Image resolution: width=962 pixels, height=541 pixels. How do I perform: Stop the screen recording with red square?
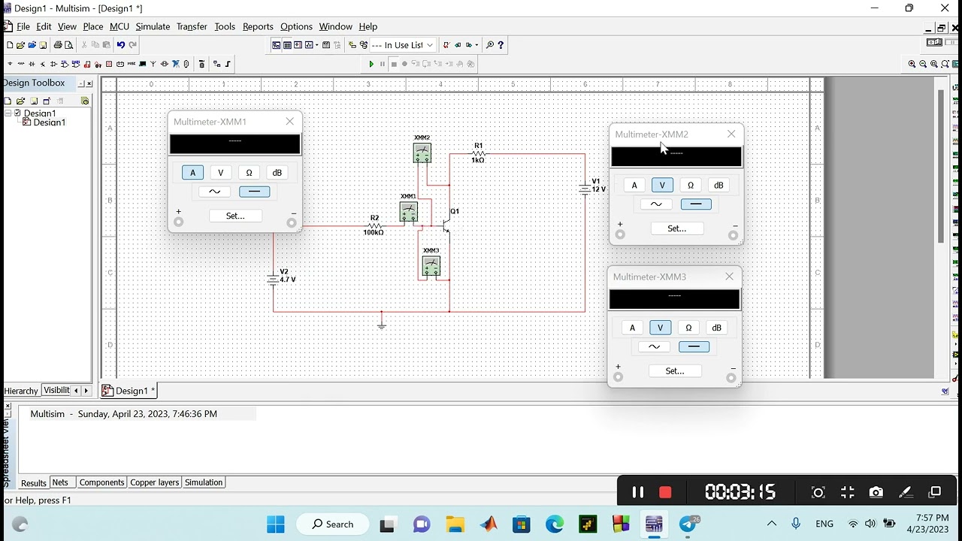pyautogui.click(x=665, y=492)
